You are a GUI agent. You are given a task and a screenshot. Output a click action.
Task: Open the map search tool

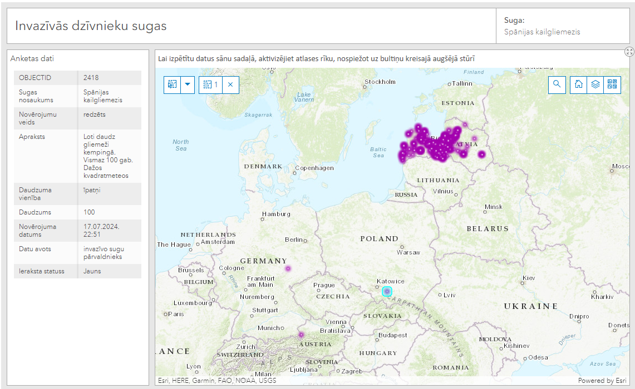pyautogui.click(x=557, y=84)
